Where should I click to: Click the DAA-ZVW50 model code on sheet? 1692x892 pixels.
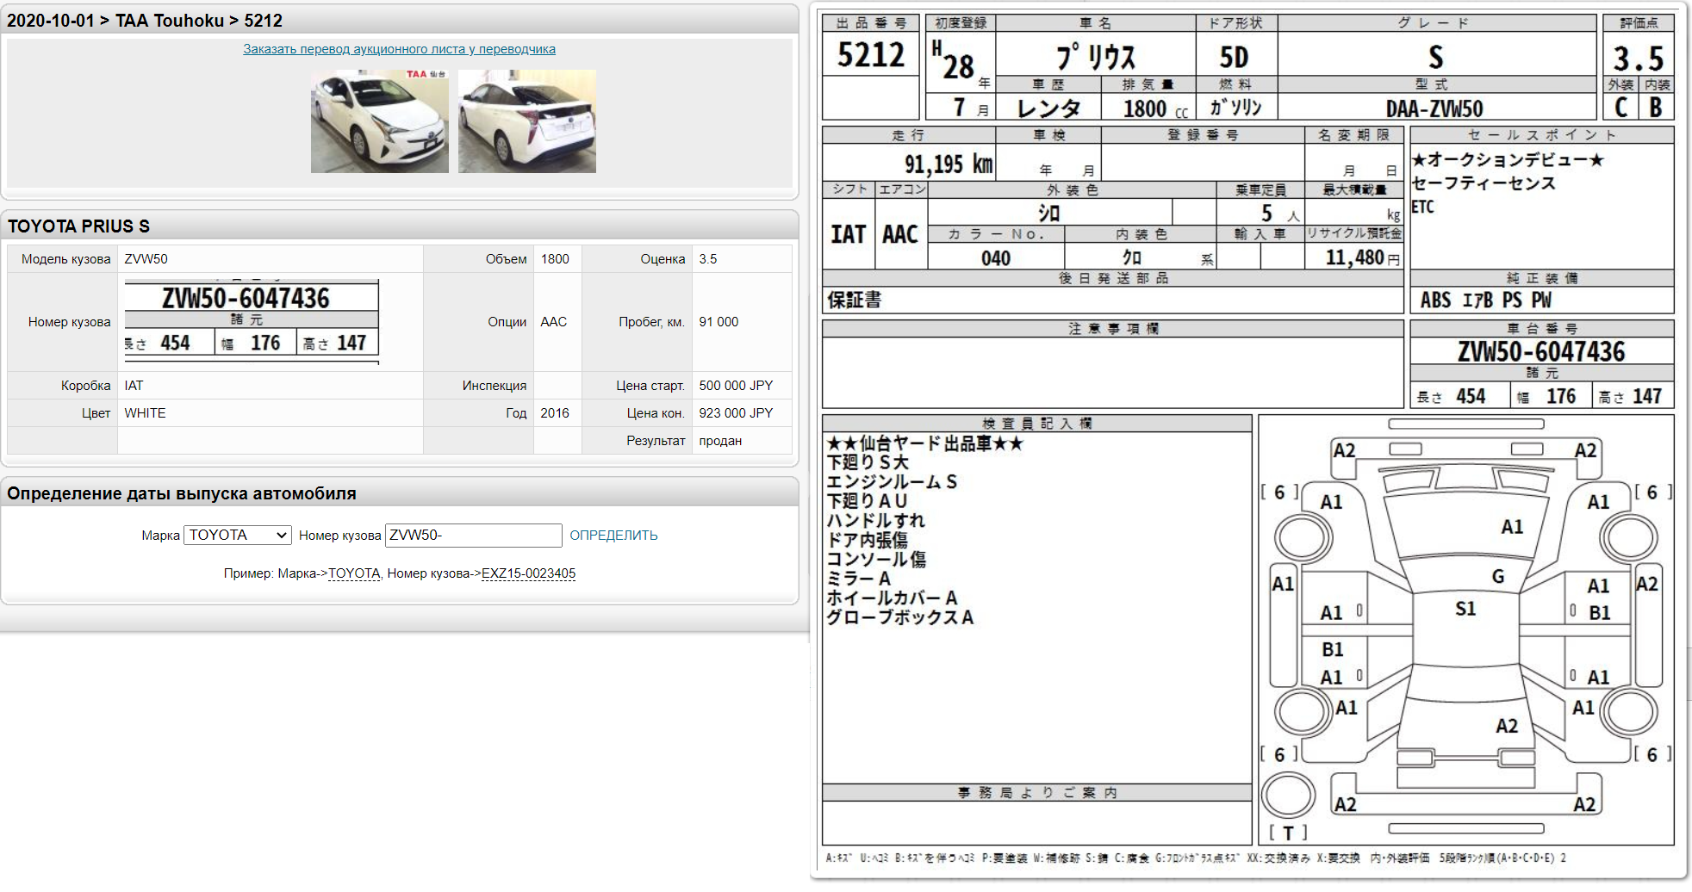(1434, 108)
